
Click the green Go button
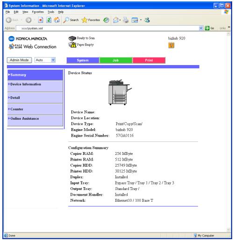point(209,28)
